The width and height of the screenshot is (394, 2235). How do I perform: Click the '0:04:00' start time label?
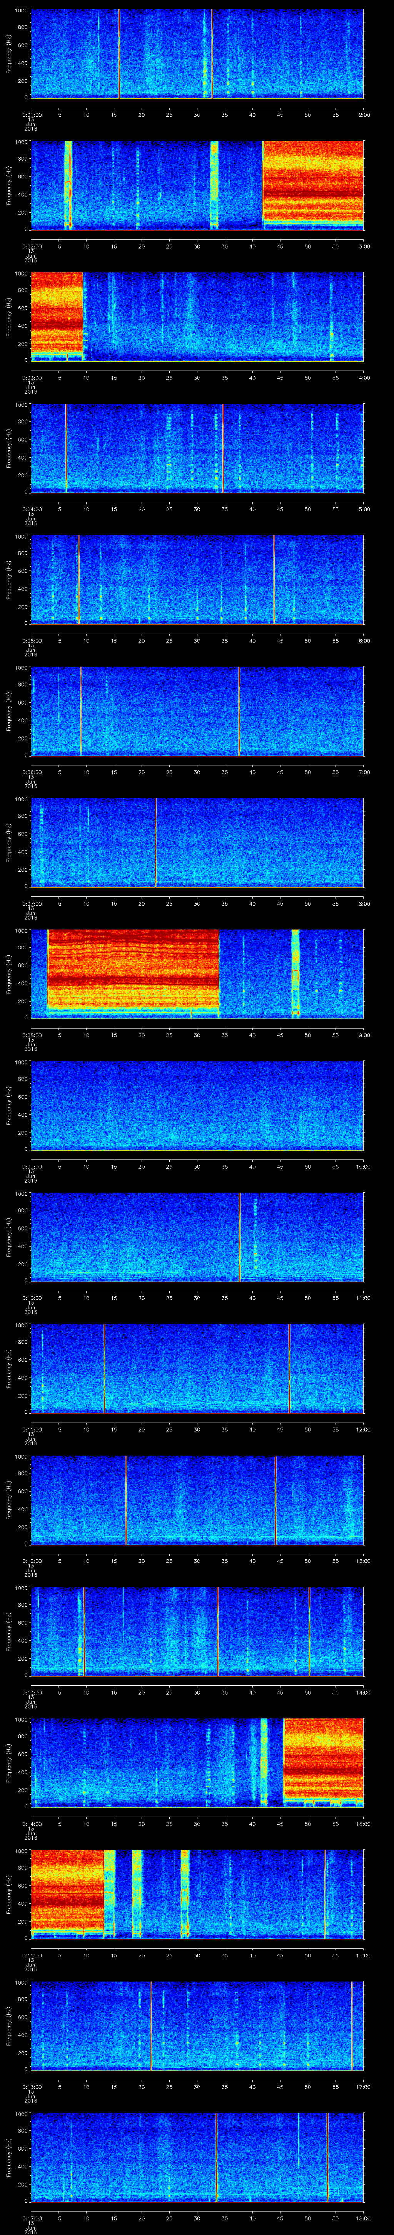coord(31,509)
